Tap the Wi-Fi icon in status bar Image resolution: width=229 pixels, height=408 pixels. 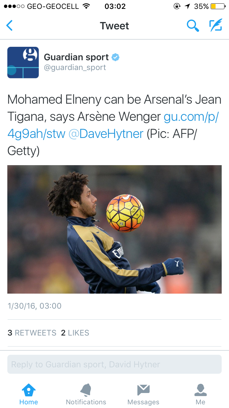[x=86, y=6]
